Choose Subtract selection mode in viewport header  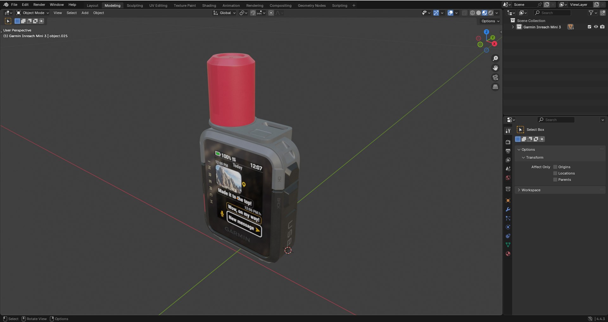coord(29,21)
